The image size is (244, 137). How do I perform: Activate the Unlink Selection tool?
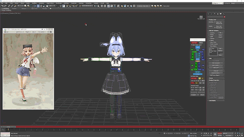[x=12, y=6]
